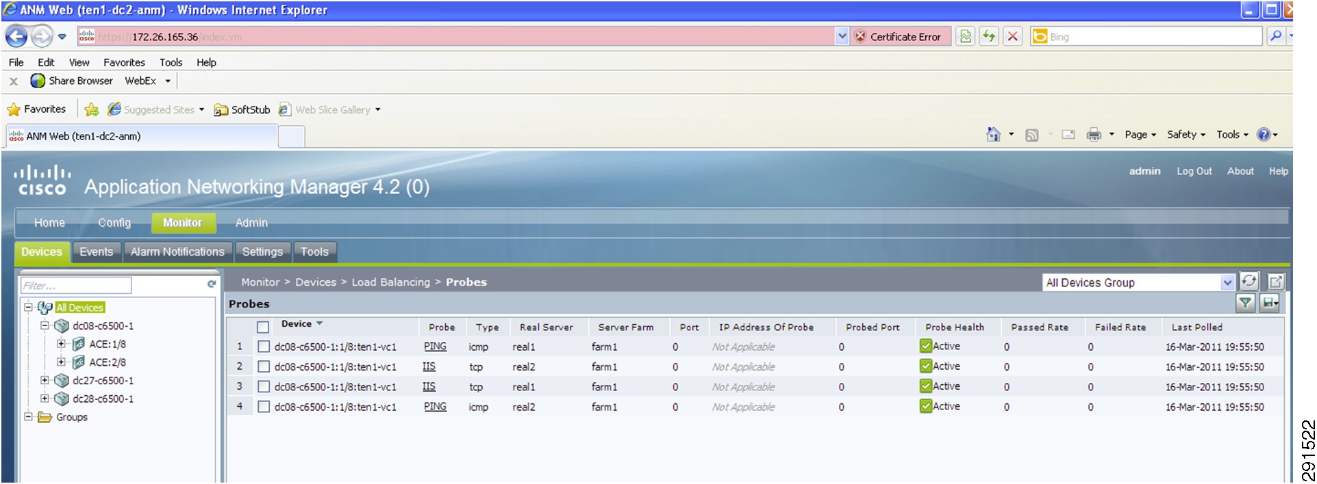Expand the dc27-c6500-1 tree node
This screenshot has height=484, width=1317.
point(45,380)
